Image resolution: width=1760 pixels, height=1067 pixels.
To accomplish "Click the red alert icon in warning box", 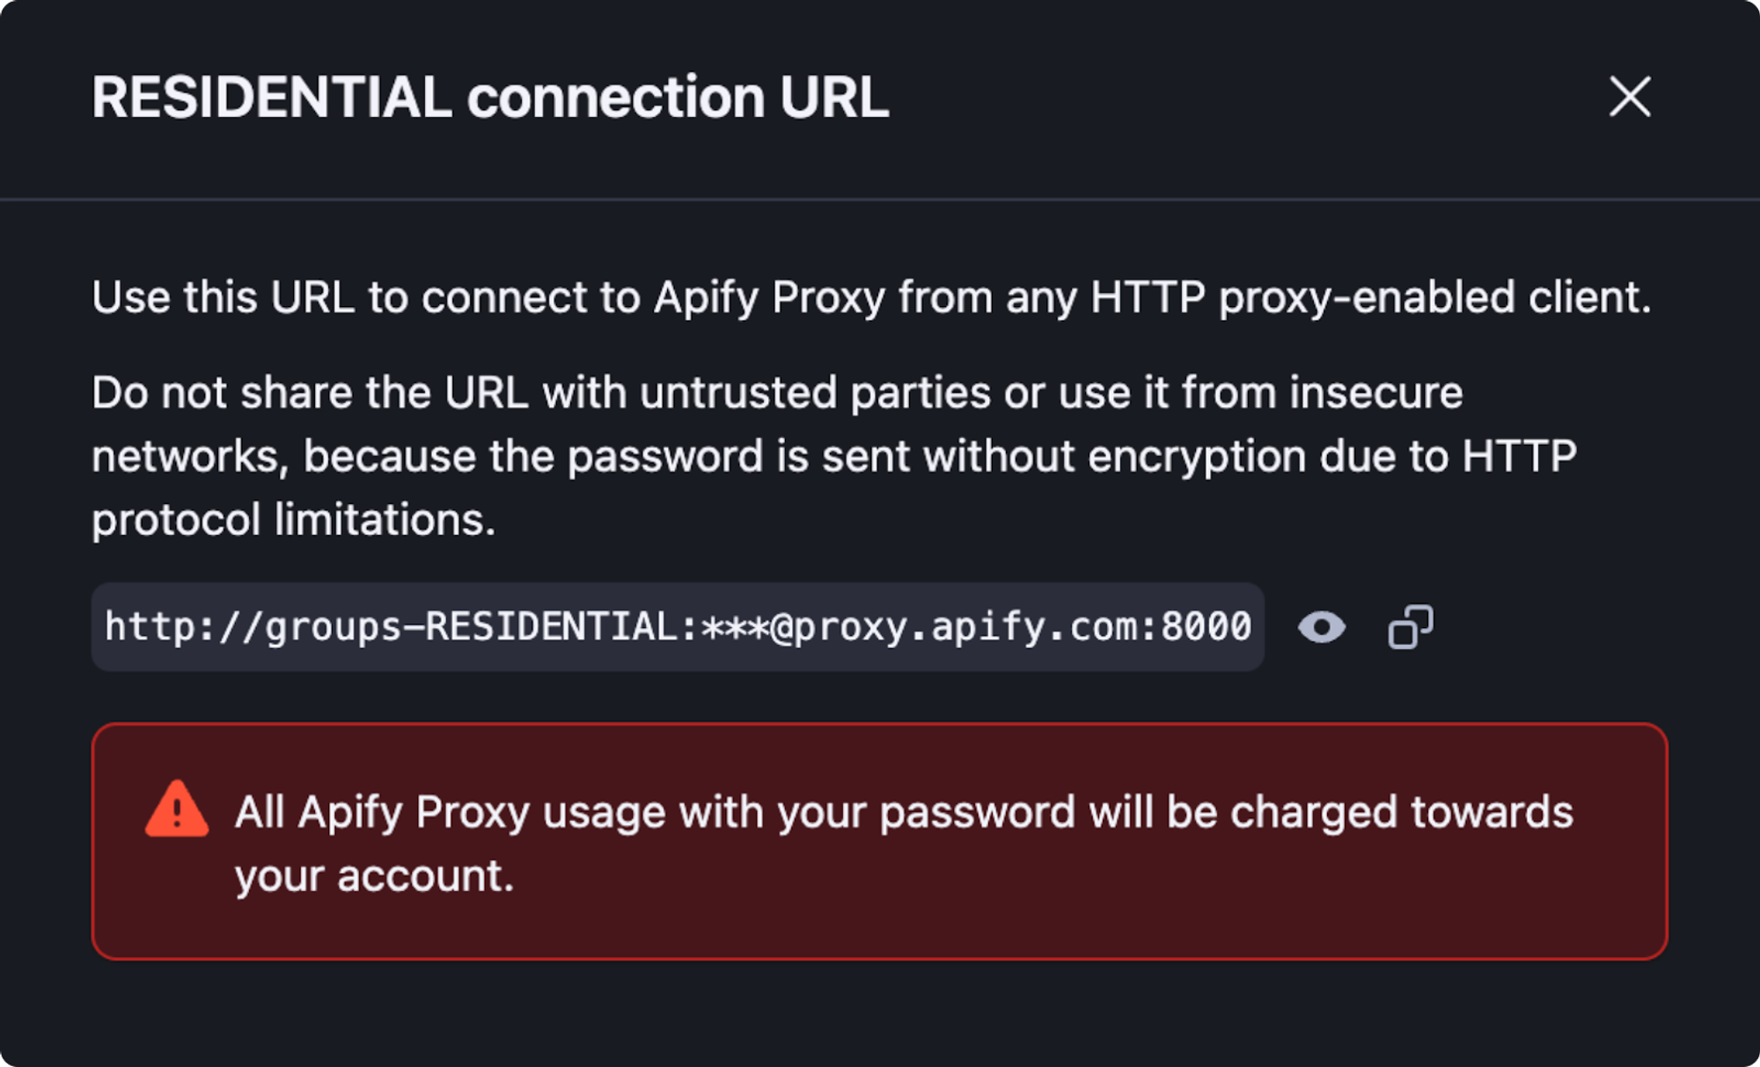I will pyautogui.click(x=179, y=810).
